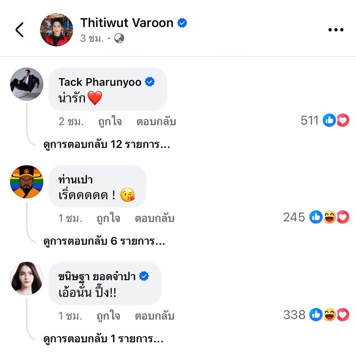Click the verified badge next to Tack Pharunyoo
The image size is (356, 357).
(150, 82)
